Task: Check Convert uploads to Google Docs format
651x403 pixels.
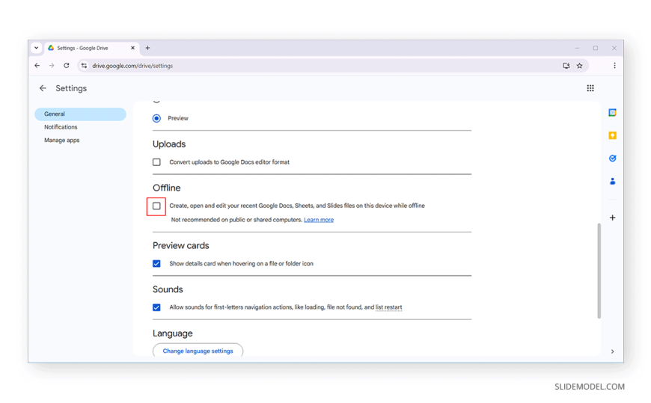Action: tap(156, 161)
